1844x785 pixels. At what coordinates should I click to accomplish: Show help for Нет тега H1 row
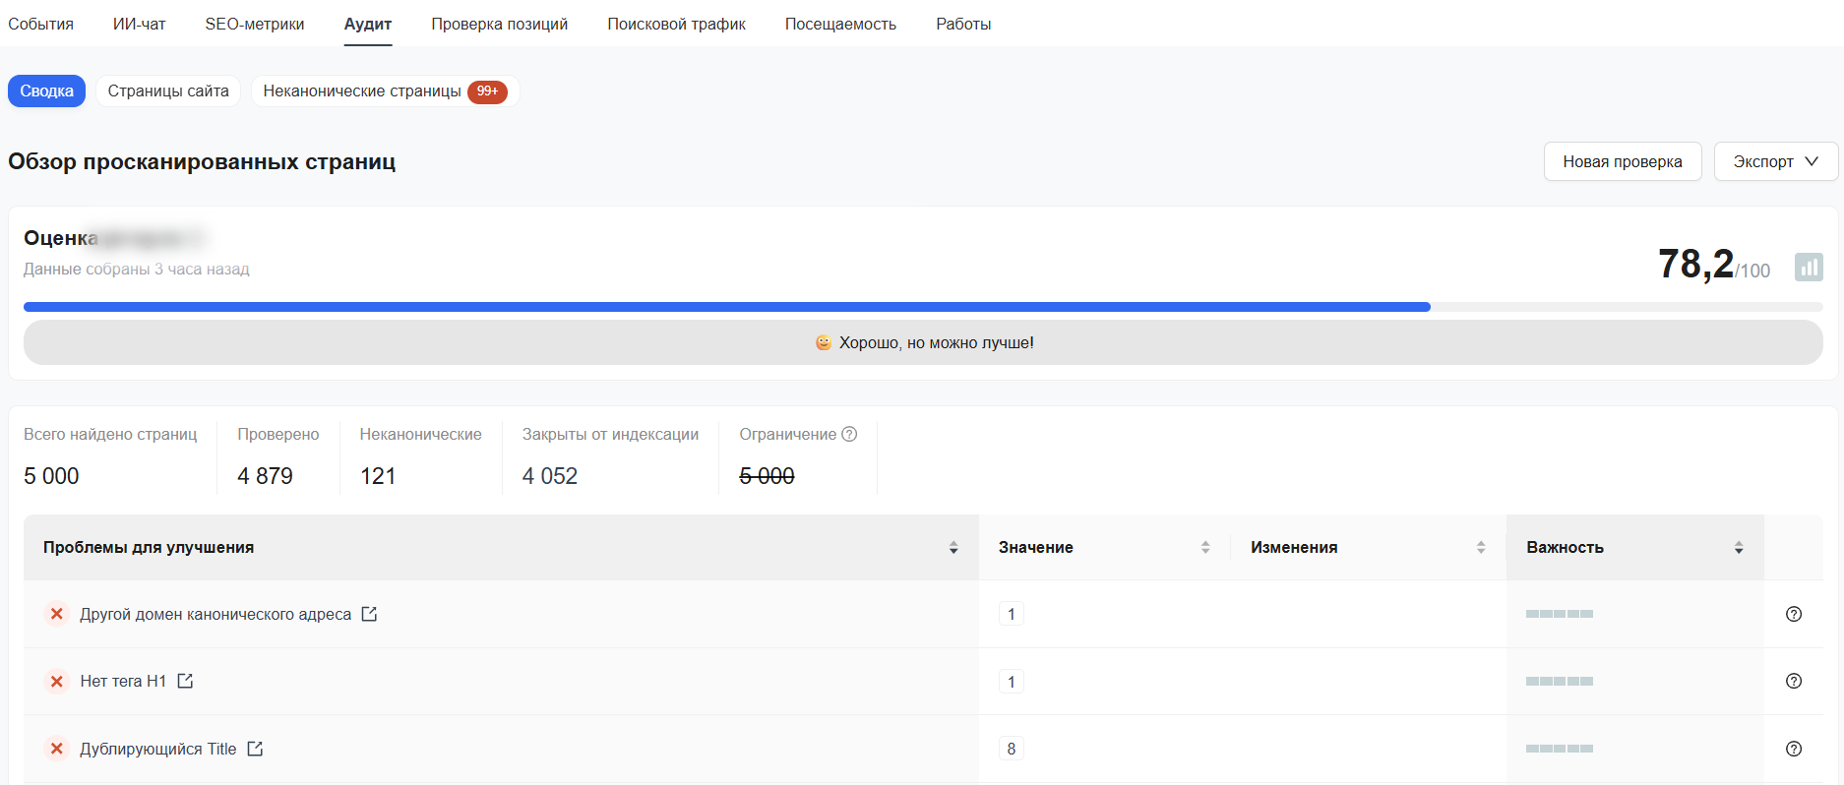pos(1793,681)
